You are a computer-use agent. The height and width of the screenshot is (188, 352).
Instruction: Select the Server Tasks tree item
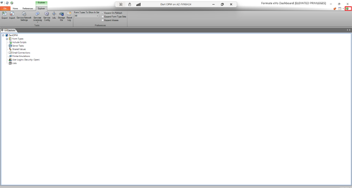(x=18, y=46)
